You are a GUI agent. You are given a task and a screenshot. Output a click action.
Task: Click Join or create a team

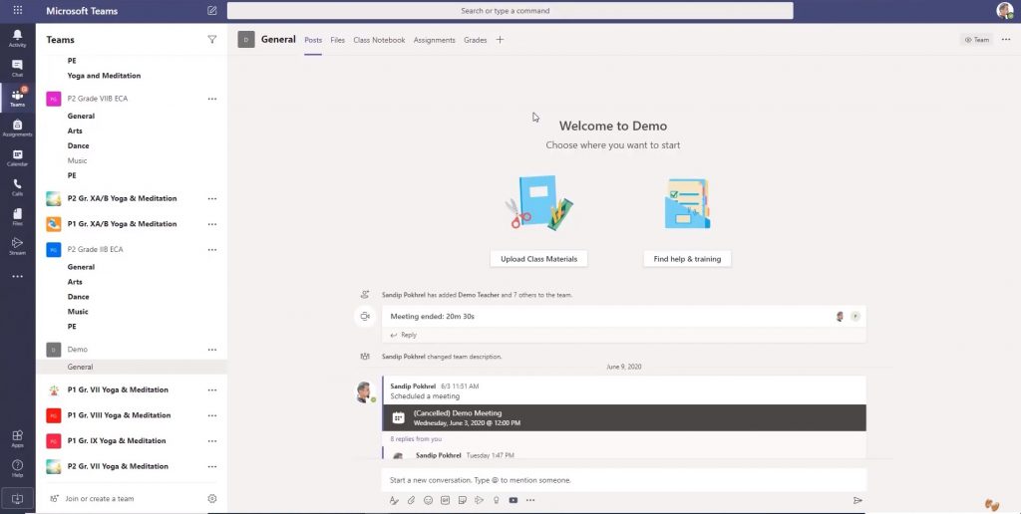pyautogui.click(x=99, y=498)
